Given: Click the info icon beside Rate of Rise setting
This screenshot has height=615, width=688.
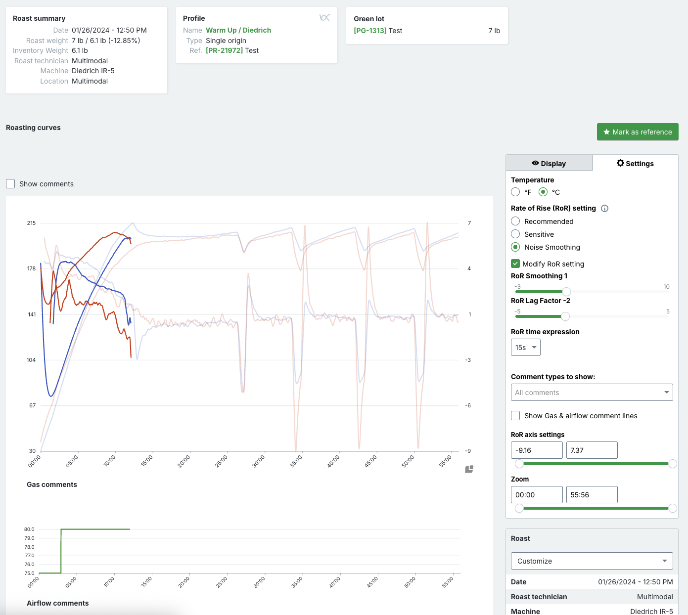Looking at the screenshot, I should tap(604, 209).
